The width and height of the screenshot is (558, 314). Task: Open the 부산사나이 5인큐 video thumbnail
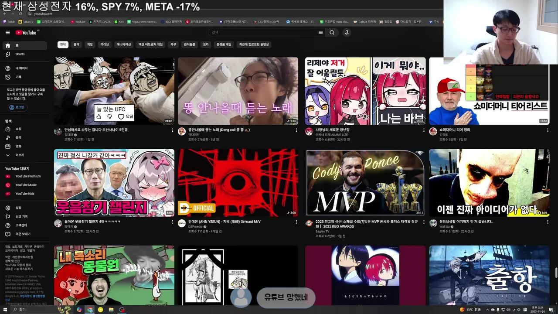(x=114, y=91)
